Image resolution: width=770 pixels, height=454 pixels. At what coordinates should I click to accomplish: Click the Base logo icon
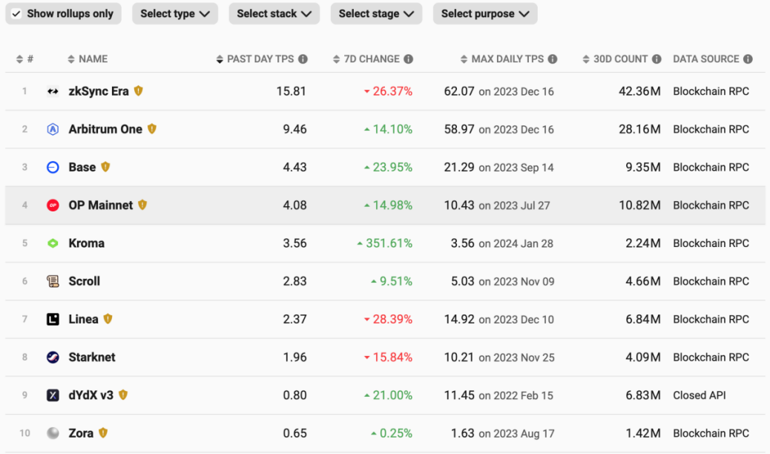53,167
